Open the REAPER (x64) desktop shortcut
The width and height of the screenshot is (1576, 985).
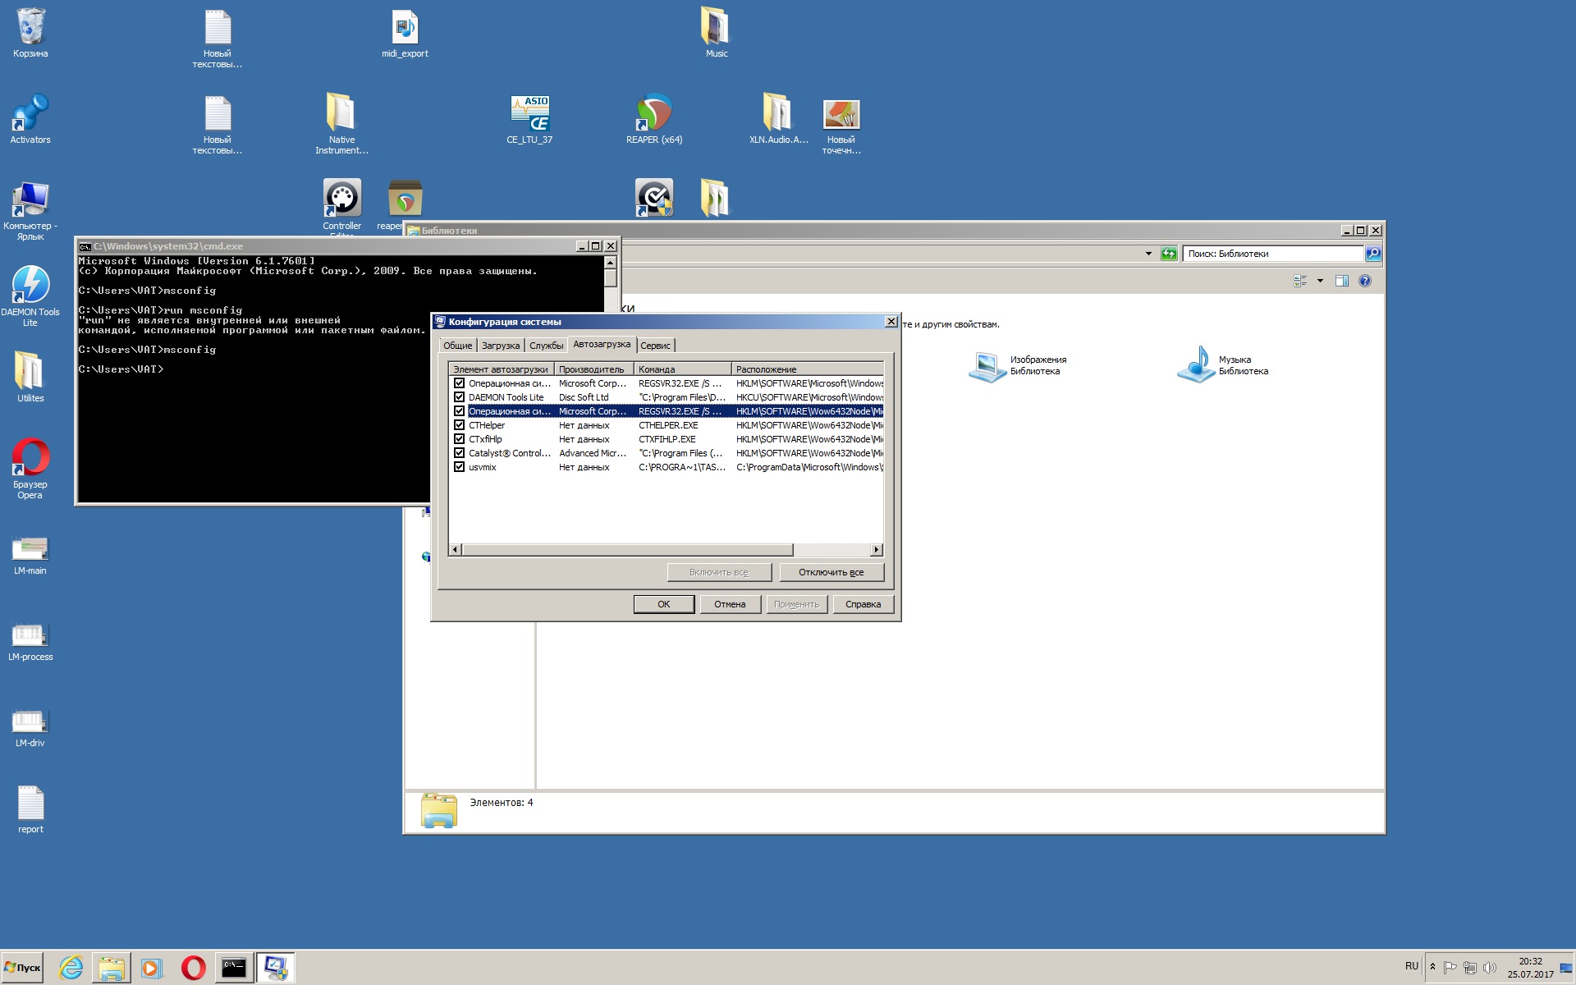(654, 115)
